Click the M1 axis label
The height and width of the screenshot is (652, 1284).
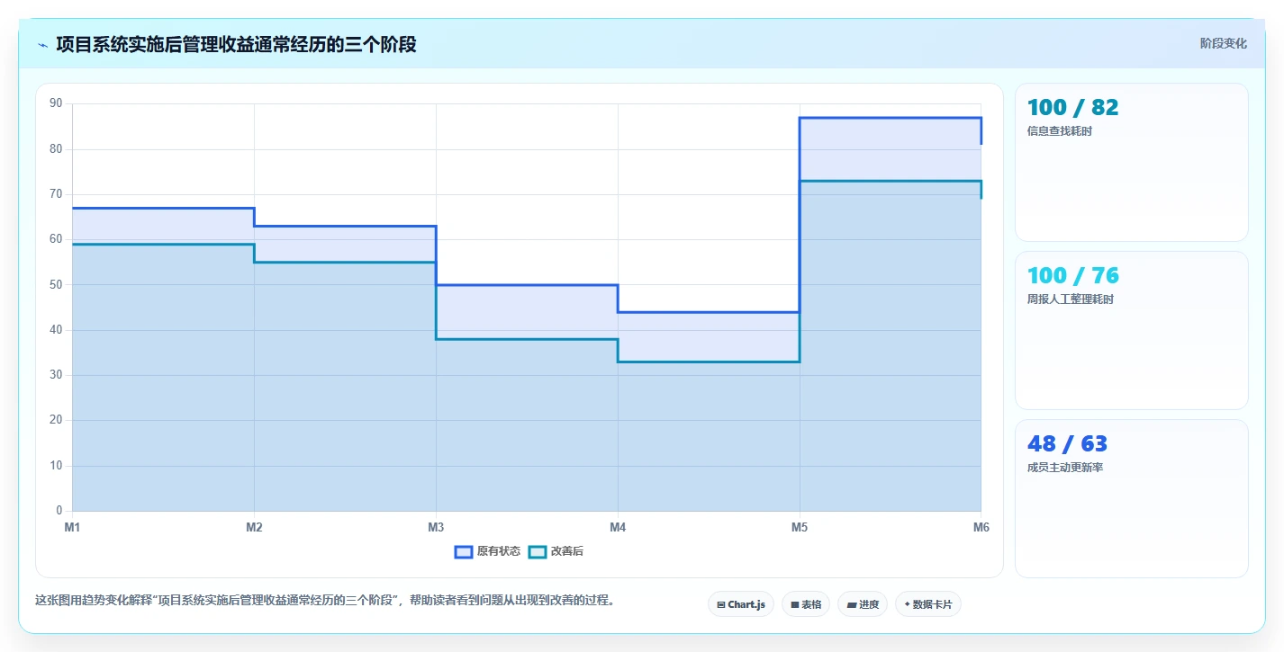click(x=72, y=527)
